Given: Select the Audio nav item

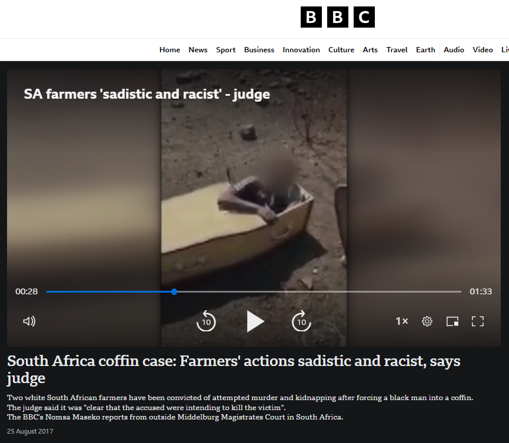Looking at the screenshot, I should 454,50.
